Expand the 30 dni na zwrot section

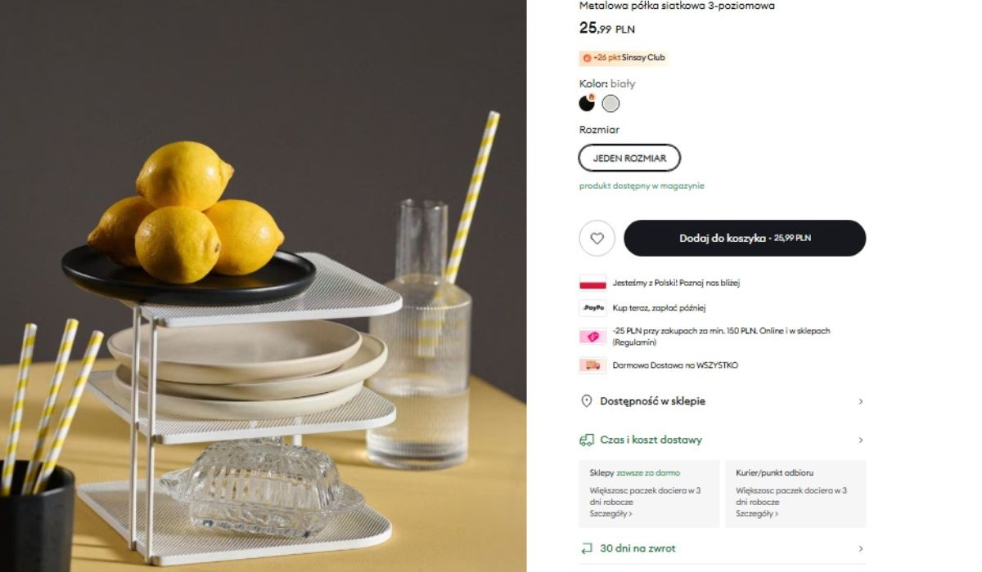[860, 548]
